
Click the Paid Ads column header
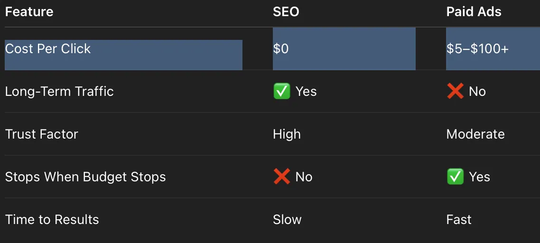[x=474, y=12]
